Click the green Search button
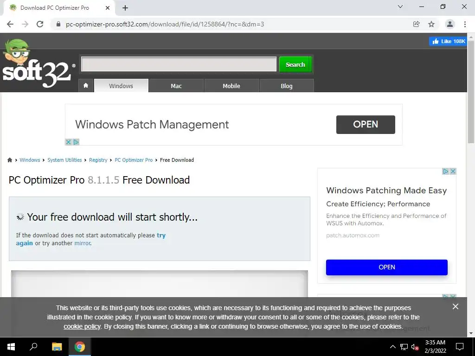Image resolution: width=475 pixels, height=356 pixels. point(295,64)
